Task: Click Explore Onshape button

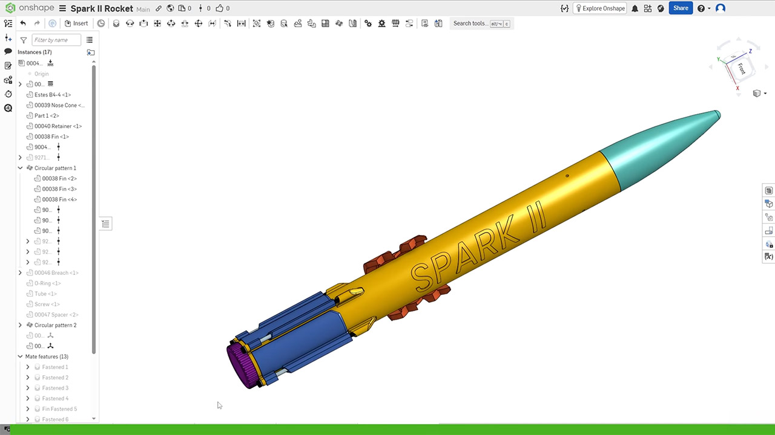Action: (599, 8)
